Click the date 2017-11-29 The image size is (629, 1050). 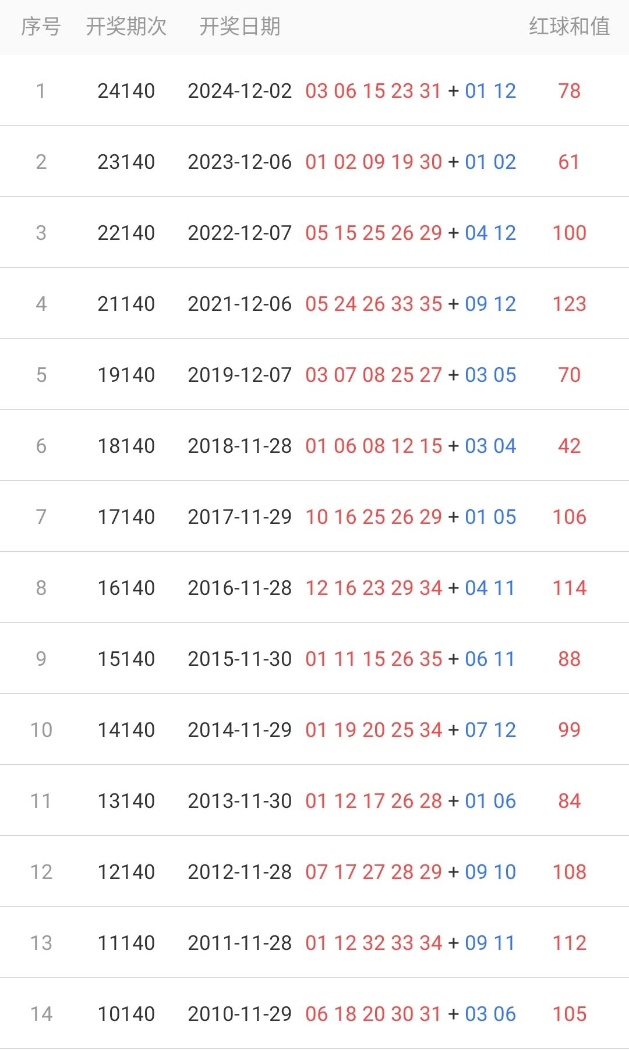pos(239,517)
